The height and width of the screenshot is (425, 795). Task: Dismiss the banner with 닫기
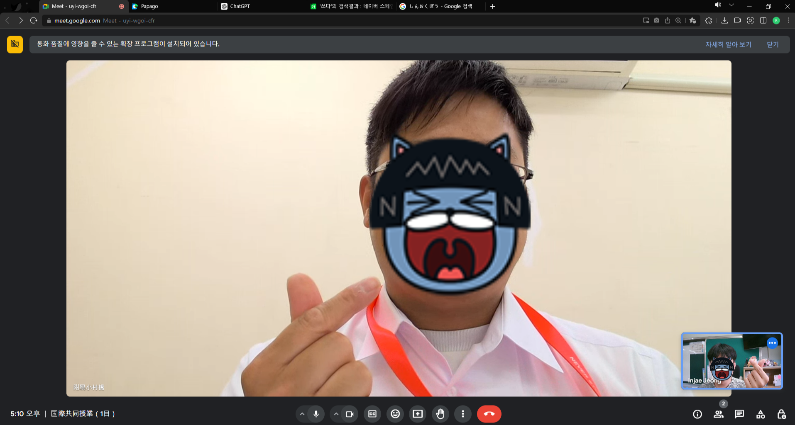pyautogui.click(x=773, y=44)
